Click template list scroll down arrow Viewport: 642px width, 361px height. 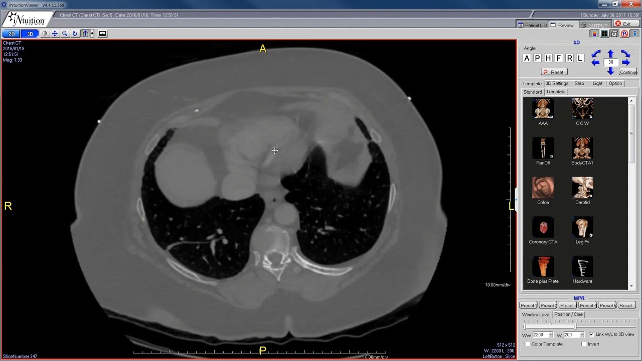pos(631,286)
